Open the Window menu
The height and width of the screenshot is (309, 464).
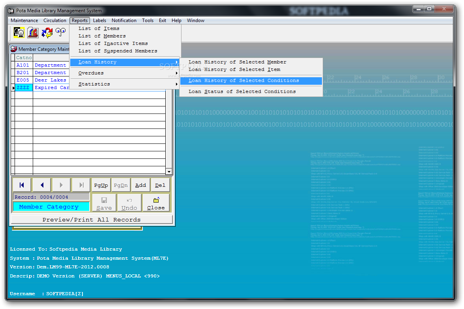[196, 20]
